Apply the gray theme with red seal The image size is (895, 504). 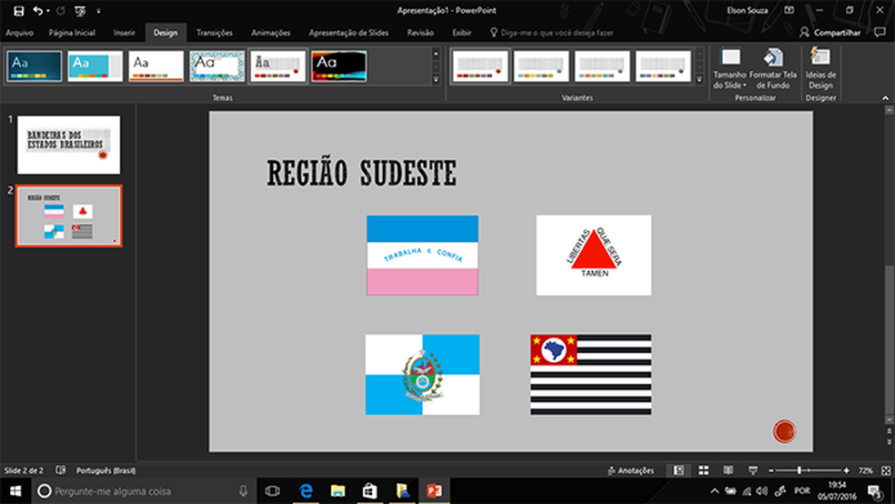pyautogui.click(x=278, y=66)
